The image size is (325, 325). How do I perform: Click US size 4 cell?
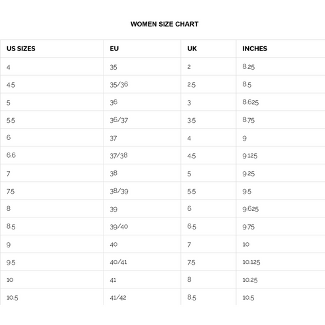point(52,66)
